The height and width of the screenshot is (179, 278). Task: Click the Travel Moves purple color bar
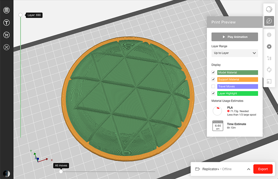[x=237, y=87]
